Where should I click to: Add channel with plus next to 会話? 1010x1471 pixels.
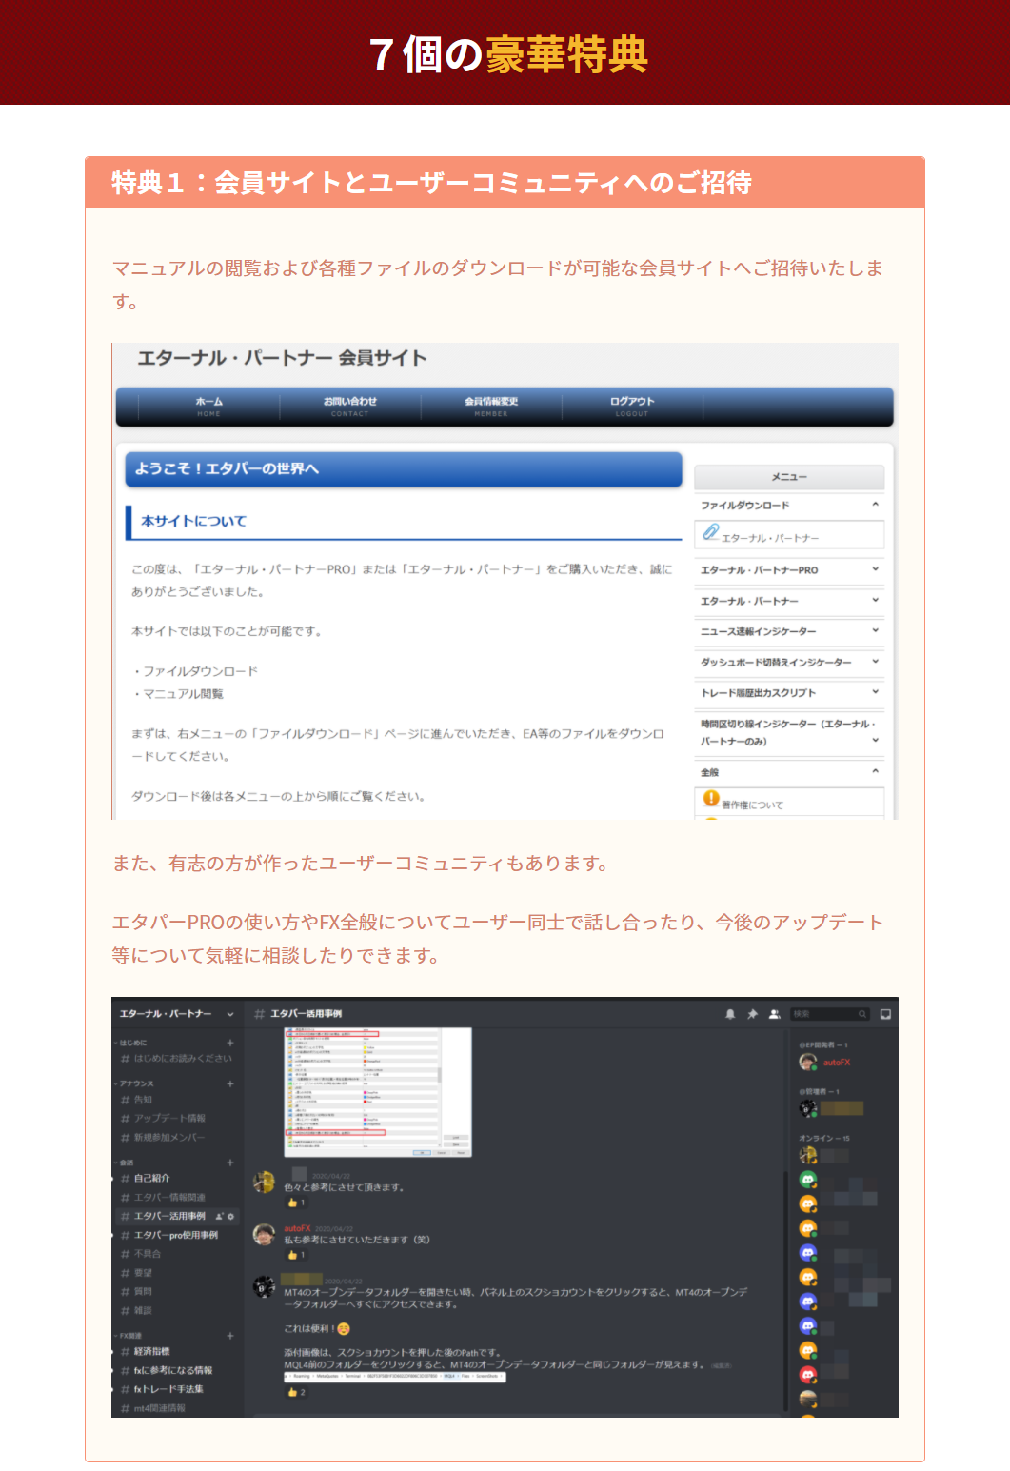pos(230,1163)
